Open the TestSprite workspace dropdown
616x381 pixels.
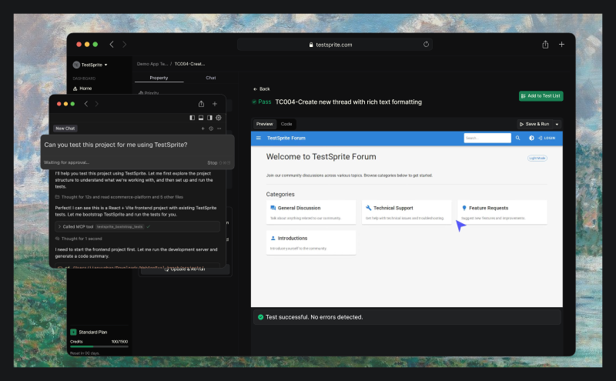point(91,65)
